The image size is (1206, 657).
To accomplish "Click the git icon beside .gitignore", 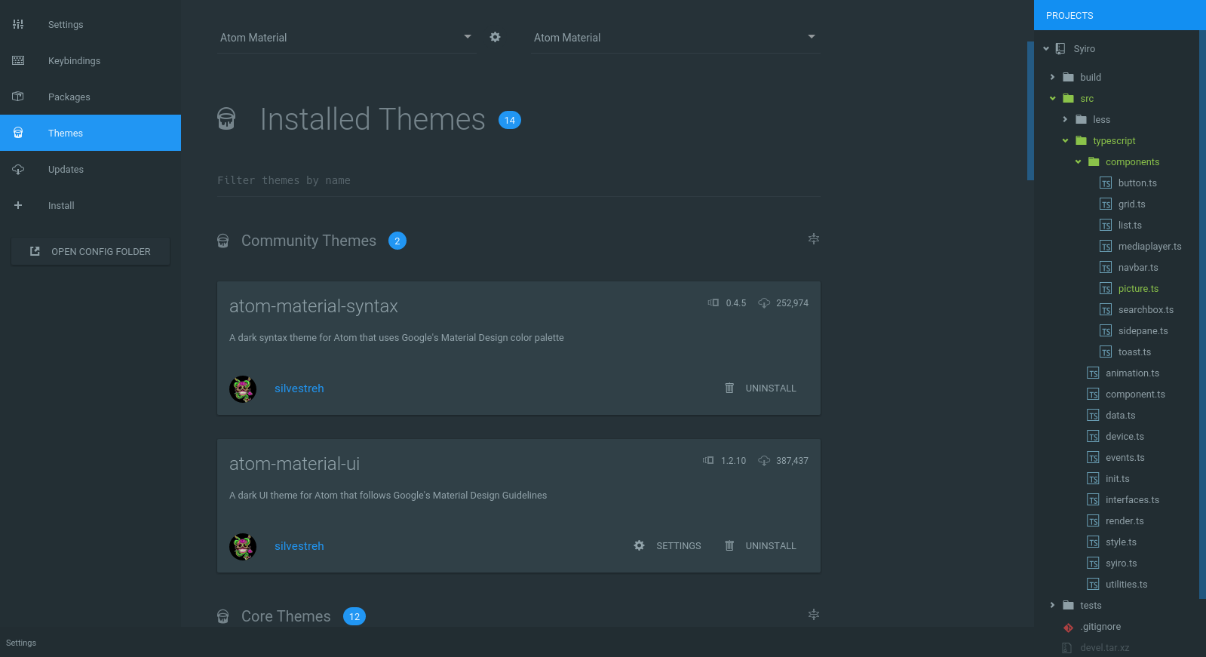I will click(1068, 628).
